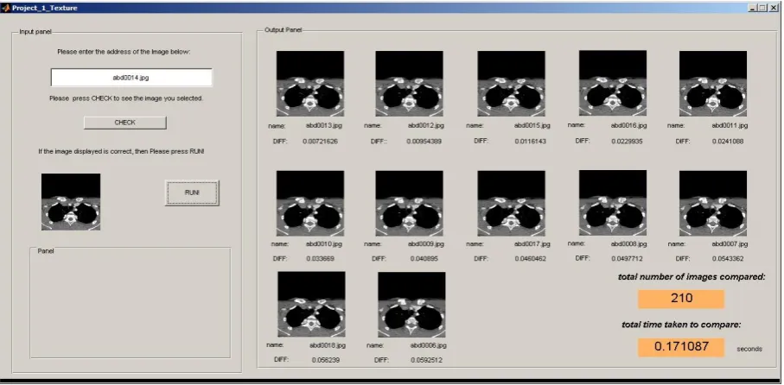The height and width of the screenshot is (385, 784).
Task: Click the file name text abd0017.jpg
Action: click(x=532, y=244)
